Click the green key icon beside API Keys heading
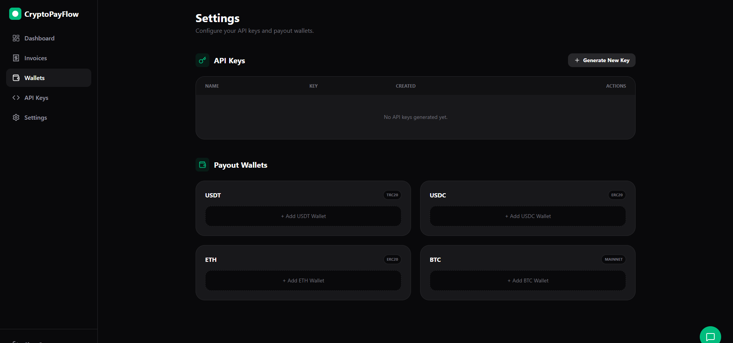Screen dimensions: 733x343 click(202, 60)
